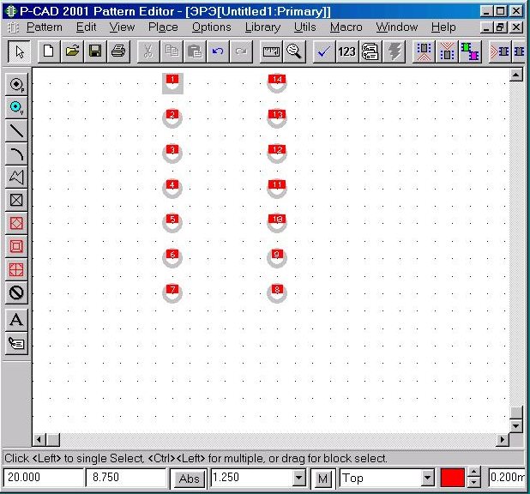Select the red diamond-in-square tool
The image size is (530, 494).
pos(16,223)
